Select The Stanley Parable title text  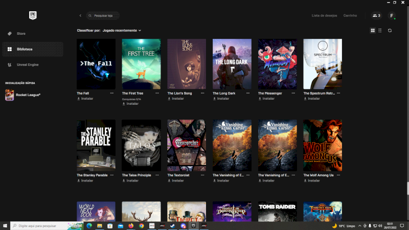coord(92,175)
